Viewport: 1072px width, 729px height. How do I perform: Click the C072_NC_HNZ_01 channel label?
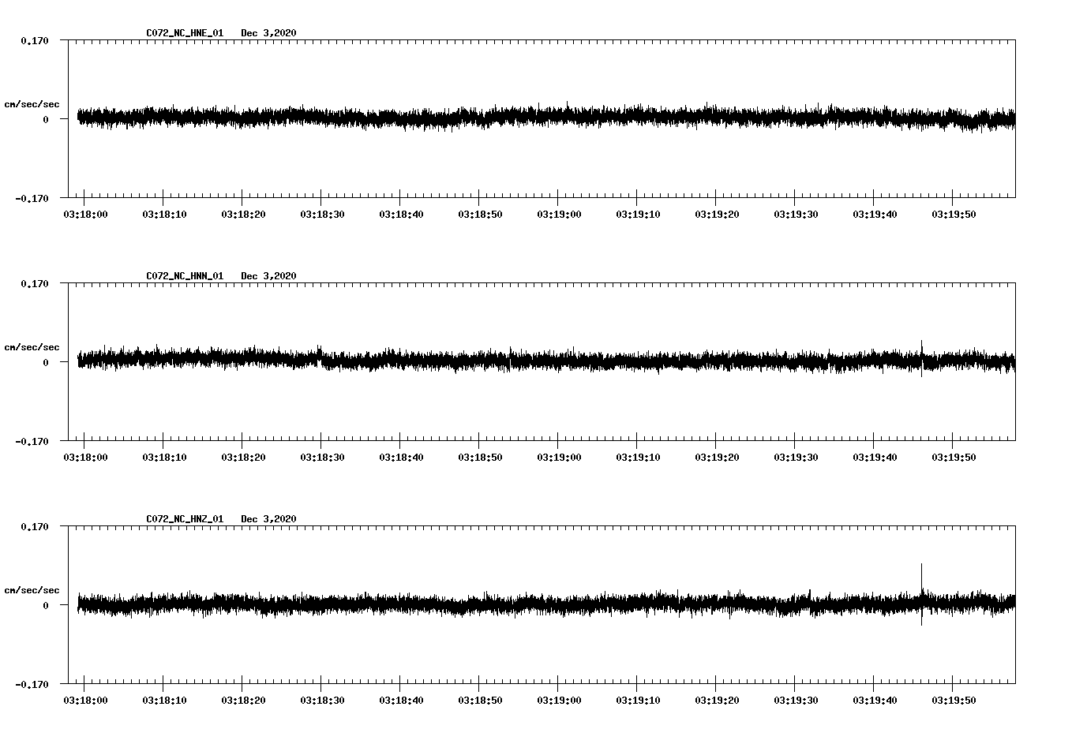click(183, 517)
